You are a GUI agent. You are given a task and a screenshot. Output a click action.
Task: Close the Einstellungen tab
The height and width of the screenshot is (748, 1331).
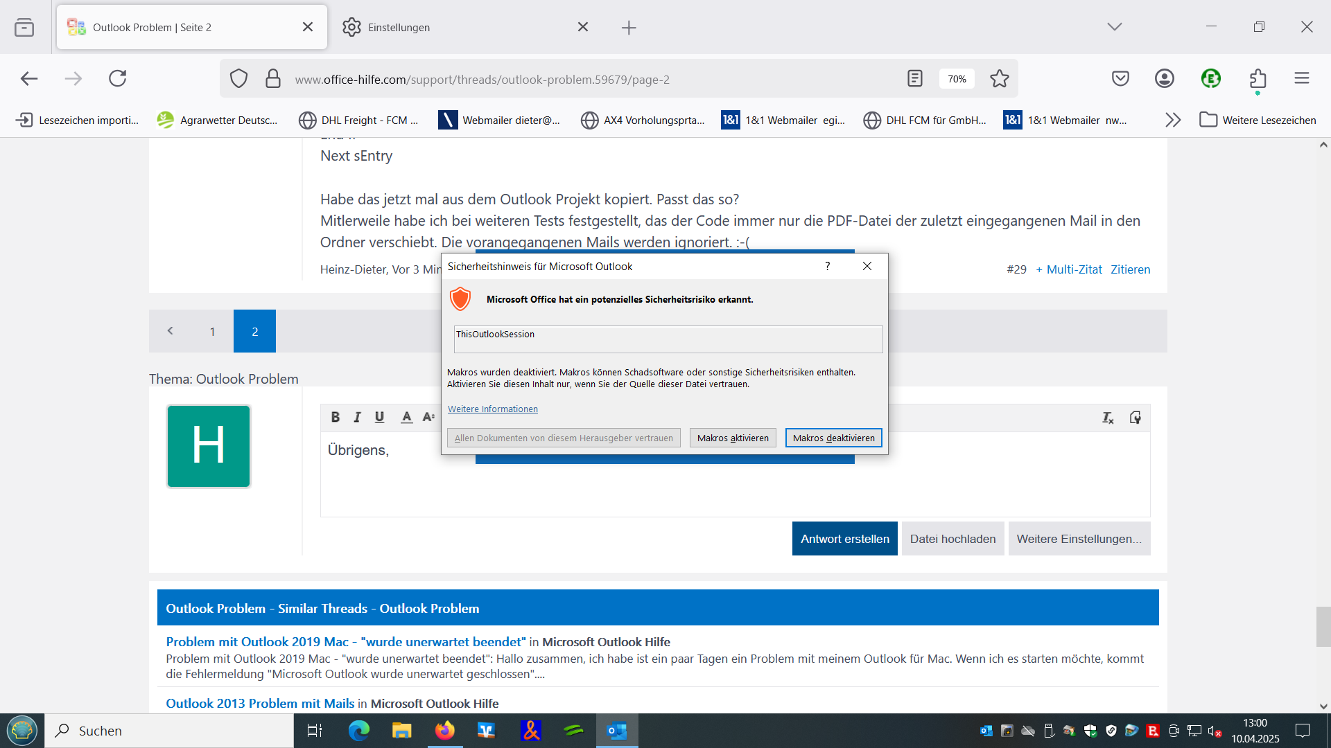tap(583, 27)
